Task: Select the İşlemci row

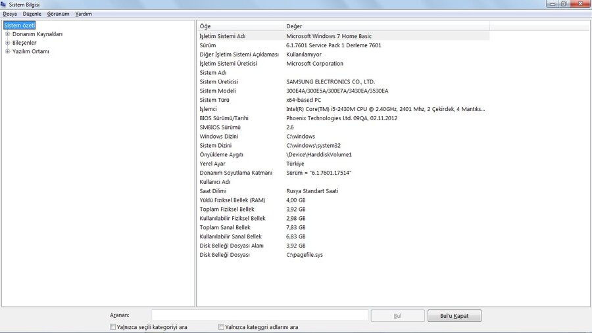Action: pos(343,109)
